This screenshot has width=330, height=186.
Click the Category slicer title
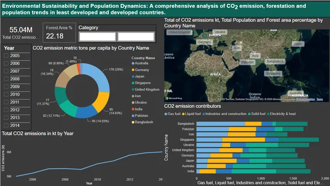[x=88, y=27]
